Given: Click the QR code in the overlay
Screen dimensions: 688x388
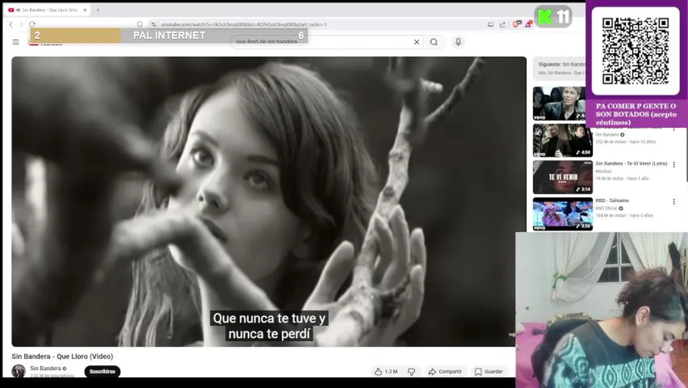Looking at the screenshot, I should pos(636,51).
